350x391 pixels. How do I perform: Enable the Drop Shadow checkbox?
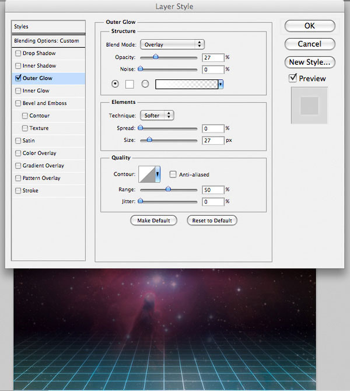point(18,53)
